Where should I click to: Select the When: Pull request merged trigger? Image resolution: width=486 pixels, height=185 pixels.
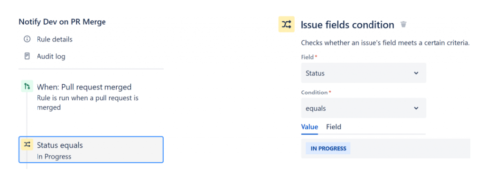[x=84, y=87]
